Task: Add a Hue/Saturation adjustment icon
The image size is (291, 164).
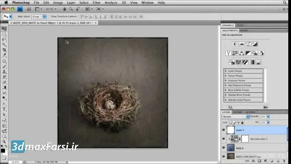Action: click(x=235, y=53)
